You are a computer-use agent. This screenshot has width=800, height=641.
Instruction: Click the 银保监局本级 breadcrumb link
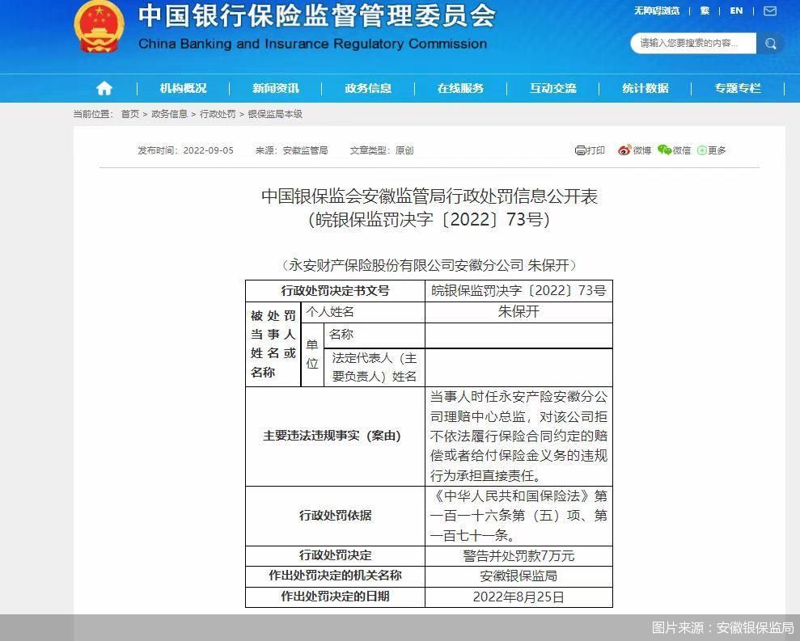(x=275, y=114)
